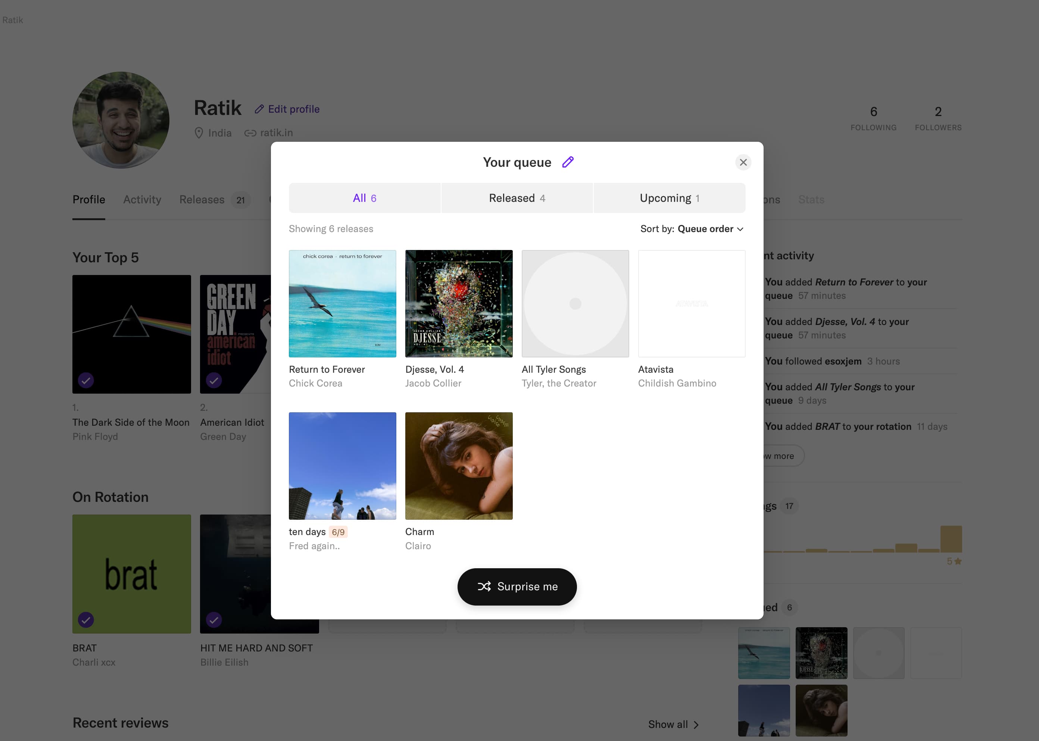Click the shuffle icon in Surprise me

tap(485, 587)
